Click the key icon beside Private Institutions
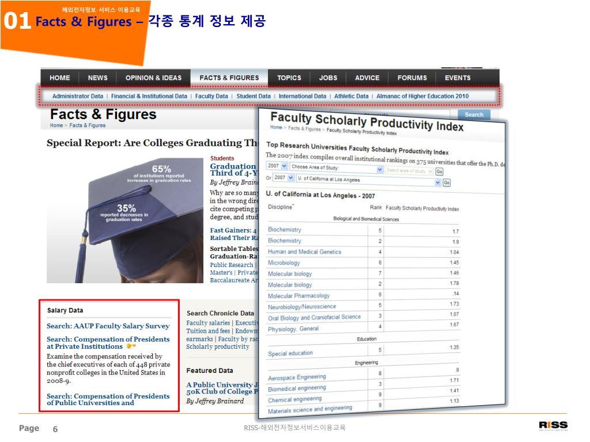The height and width of the screenshot is (442, 590). coord(131,346)
